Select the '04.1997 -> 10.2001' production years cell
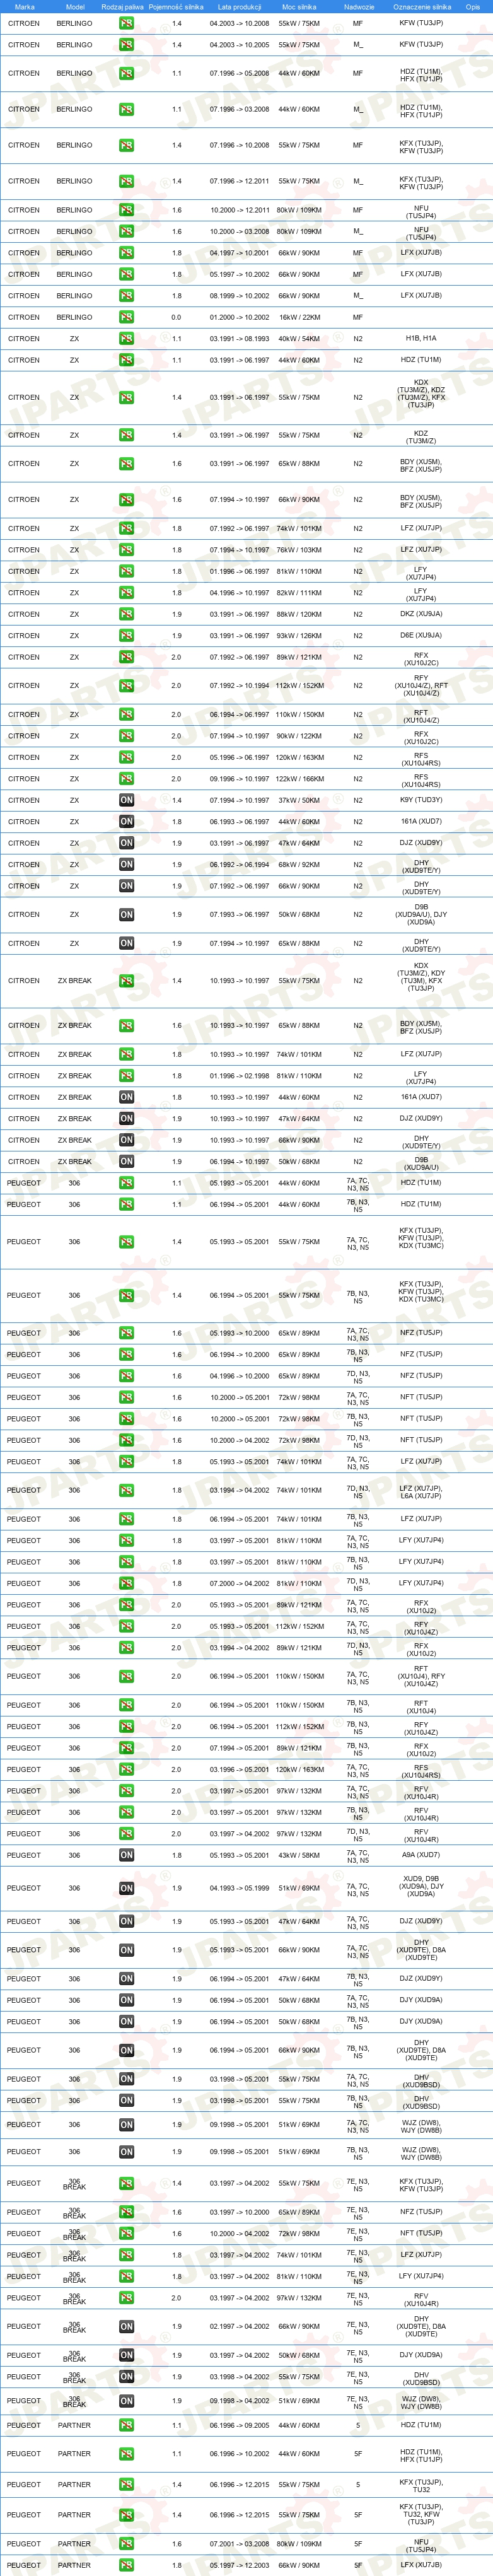This screenshot has width=493, height=2576. 239,253
